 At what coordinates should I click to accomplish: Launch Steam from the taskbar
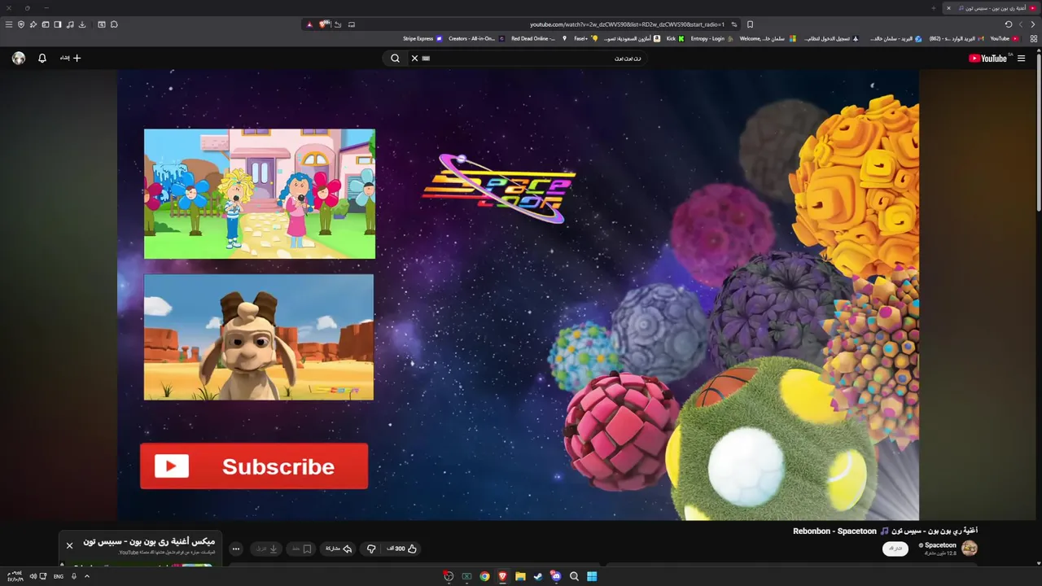click(x=538, y=576)
